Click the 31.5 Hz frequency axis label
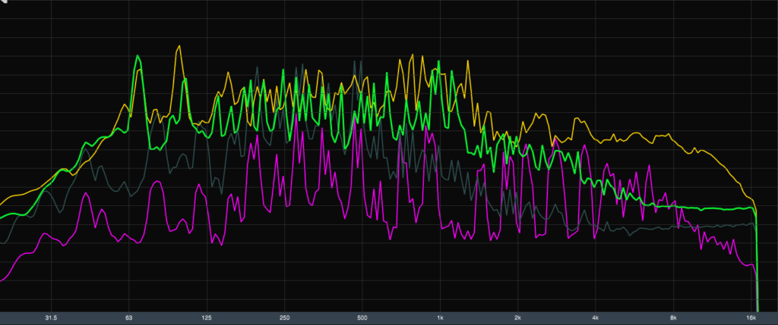 [x=51, y=317]
